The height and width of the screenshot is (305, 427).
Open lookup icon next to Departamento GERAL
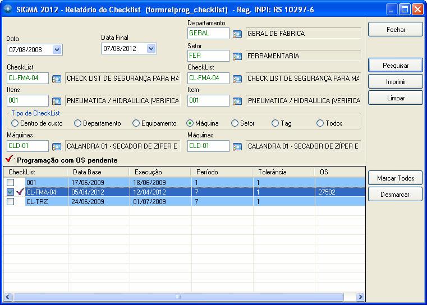(237, 34)
